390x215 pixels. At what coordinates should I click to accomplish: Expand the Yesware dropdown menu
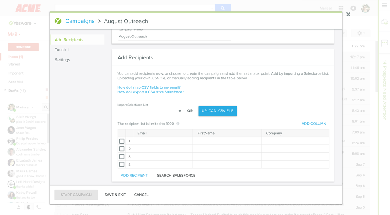click(35, 23)
